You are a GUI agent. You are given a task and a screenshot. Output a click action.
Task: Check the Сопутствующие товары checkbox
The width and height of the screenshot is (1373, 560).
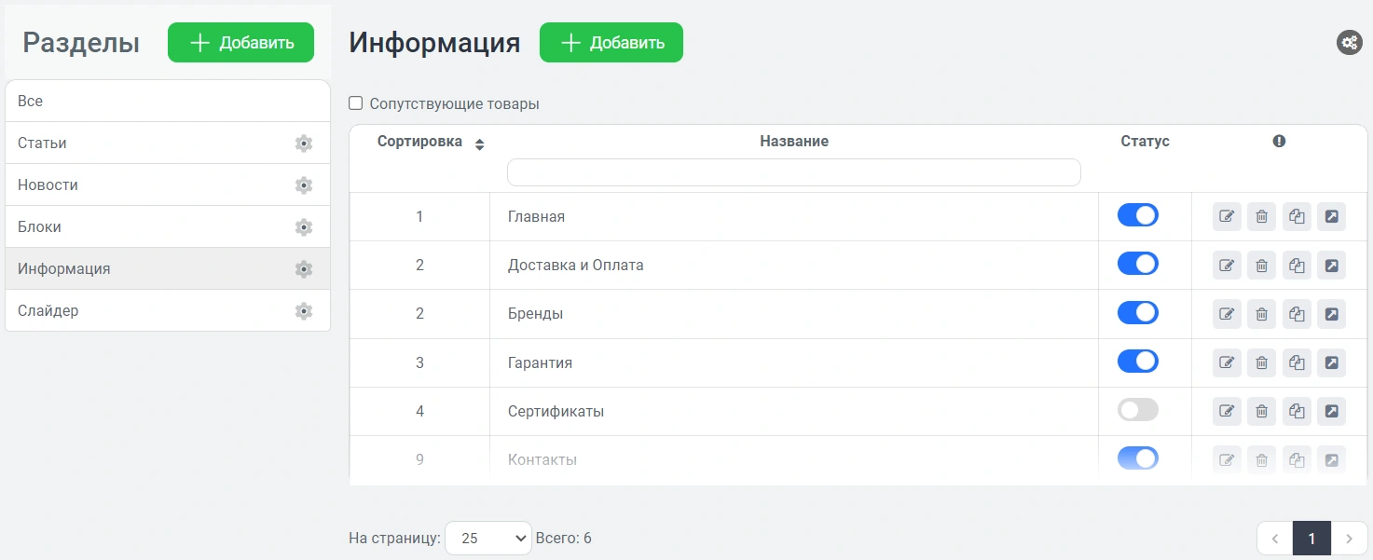click(x=355, y=103)
